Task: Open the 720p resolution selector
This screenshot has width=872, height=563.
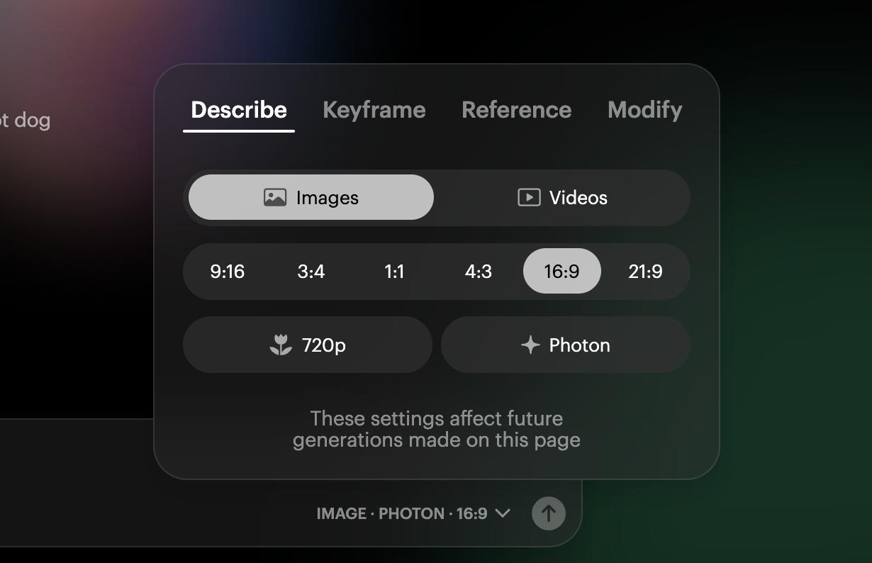Action: click(308, 345)
